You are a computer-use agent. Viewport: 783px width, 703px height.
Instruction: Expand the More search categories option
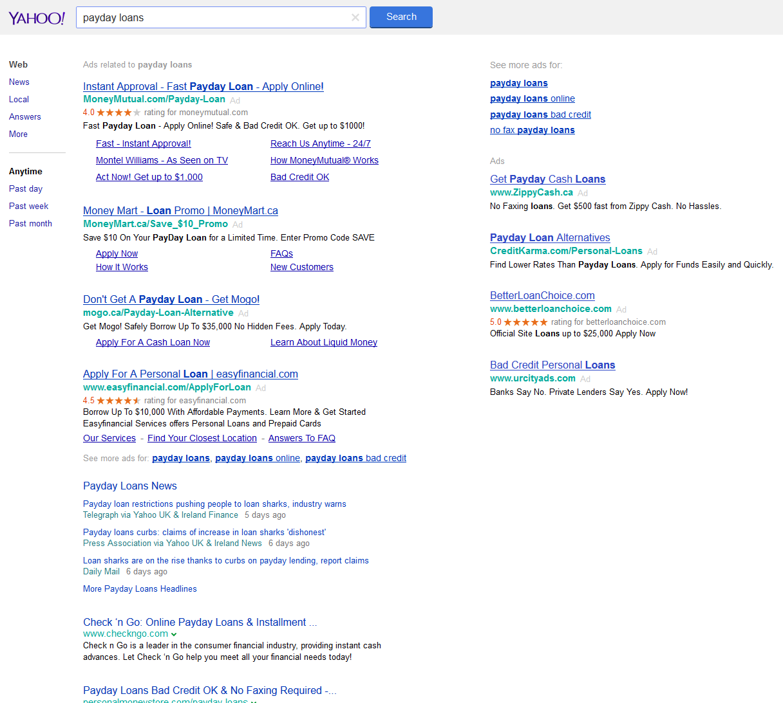click(19, 134)
